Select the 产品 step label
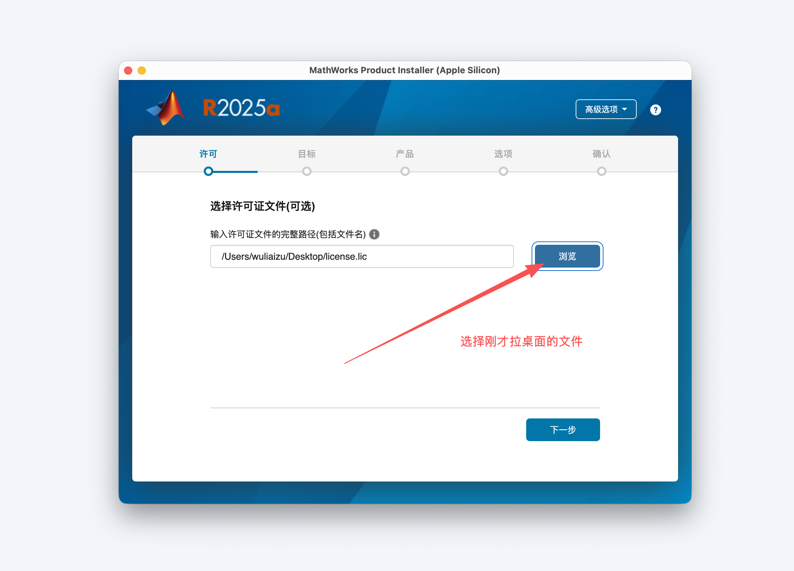 [405, 154]
